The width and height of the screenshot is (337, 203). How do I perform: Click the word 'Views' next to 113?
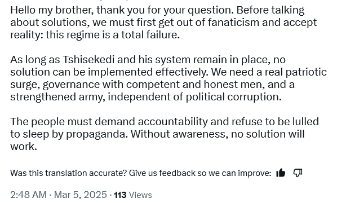coord(140,195)
